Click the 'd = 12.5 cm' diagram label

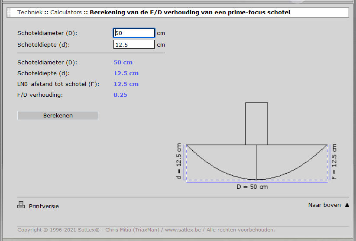coord(179,161)
